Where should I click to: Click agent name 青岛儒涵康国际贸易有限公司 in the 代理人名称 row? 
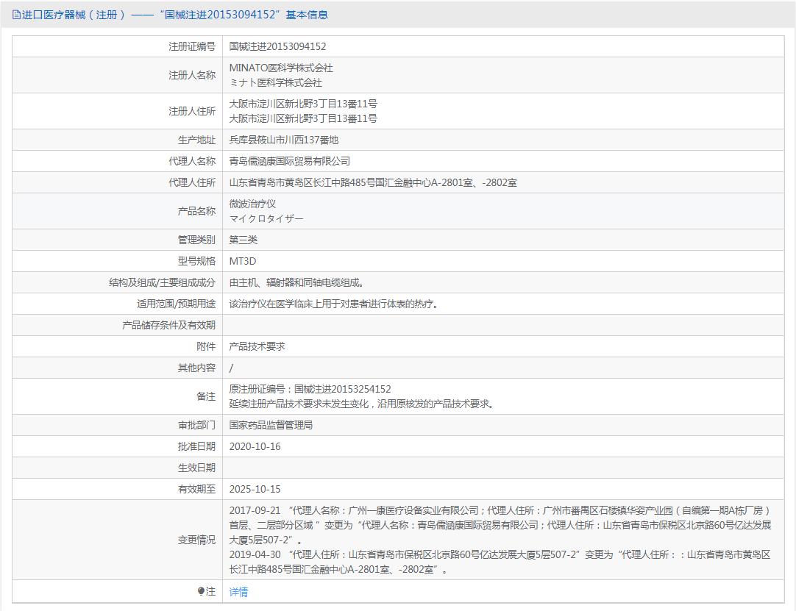[289, 161]
